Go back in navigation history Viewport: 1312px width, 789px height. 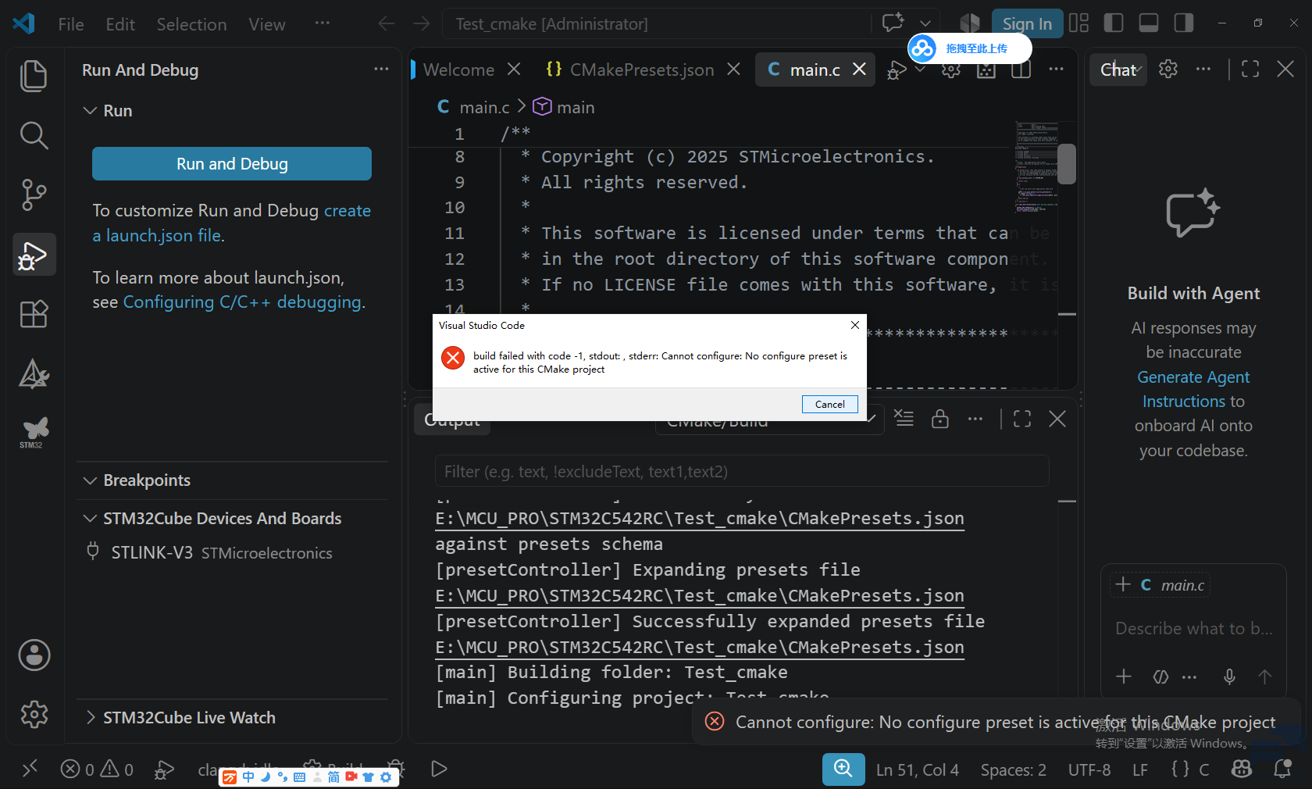click(x=387, y=23)
